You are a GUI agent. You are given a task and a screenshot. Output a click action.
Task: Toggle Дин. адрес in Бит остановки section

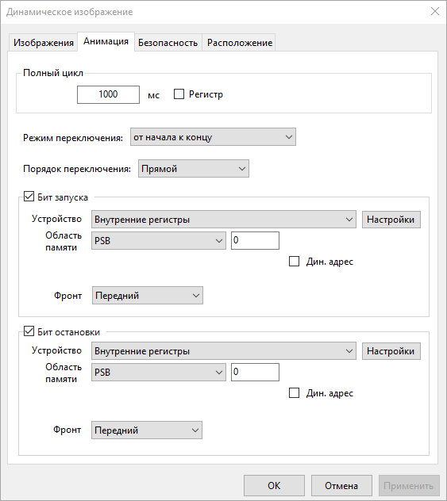click(294, 392)
